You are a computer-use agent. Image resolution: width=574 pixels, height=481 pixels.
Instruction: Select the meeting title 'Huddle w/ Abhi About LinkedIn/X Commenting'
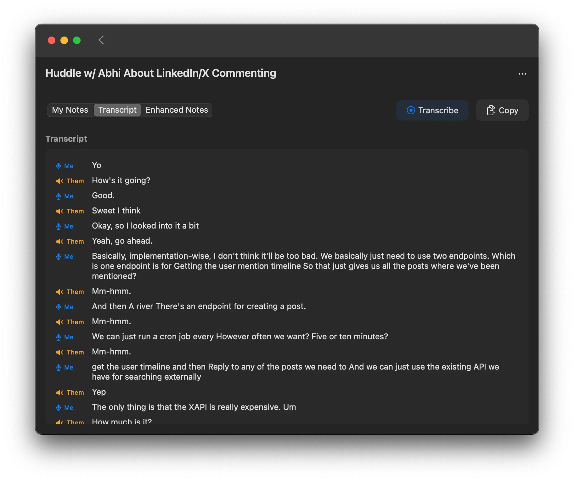161,73
